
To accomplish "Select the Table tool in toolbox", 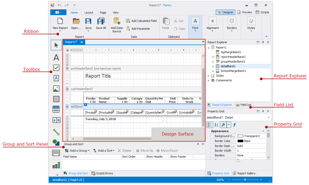I will coord(56,109).
